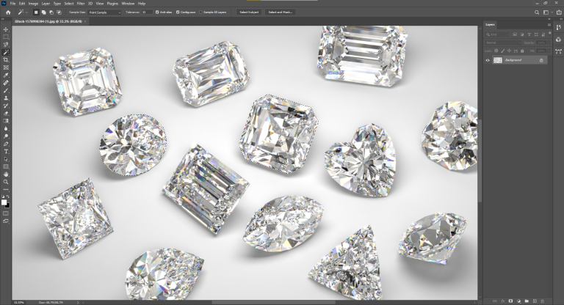Click the Select Subject button
The image size is (564, 305).
tap(249, 12)
